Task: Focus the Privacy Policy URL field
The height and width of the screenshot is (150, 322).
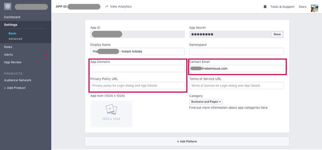Action: point(137,86)
